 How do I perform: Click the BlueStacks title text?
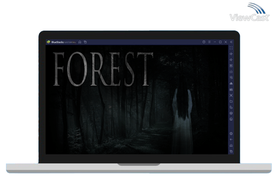pyautogui.click(x=58, y=42)
